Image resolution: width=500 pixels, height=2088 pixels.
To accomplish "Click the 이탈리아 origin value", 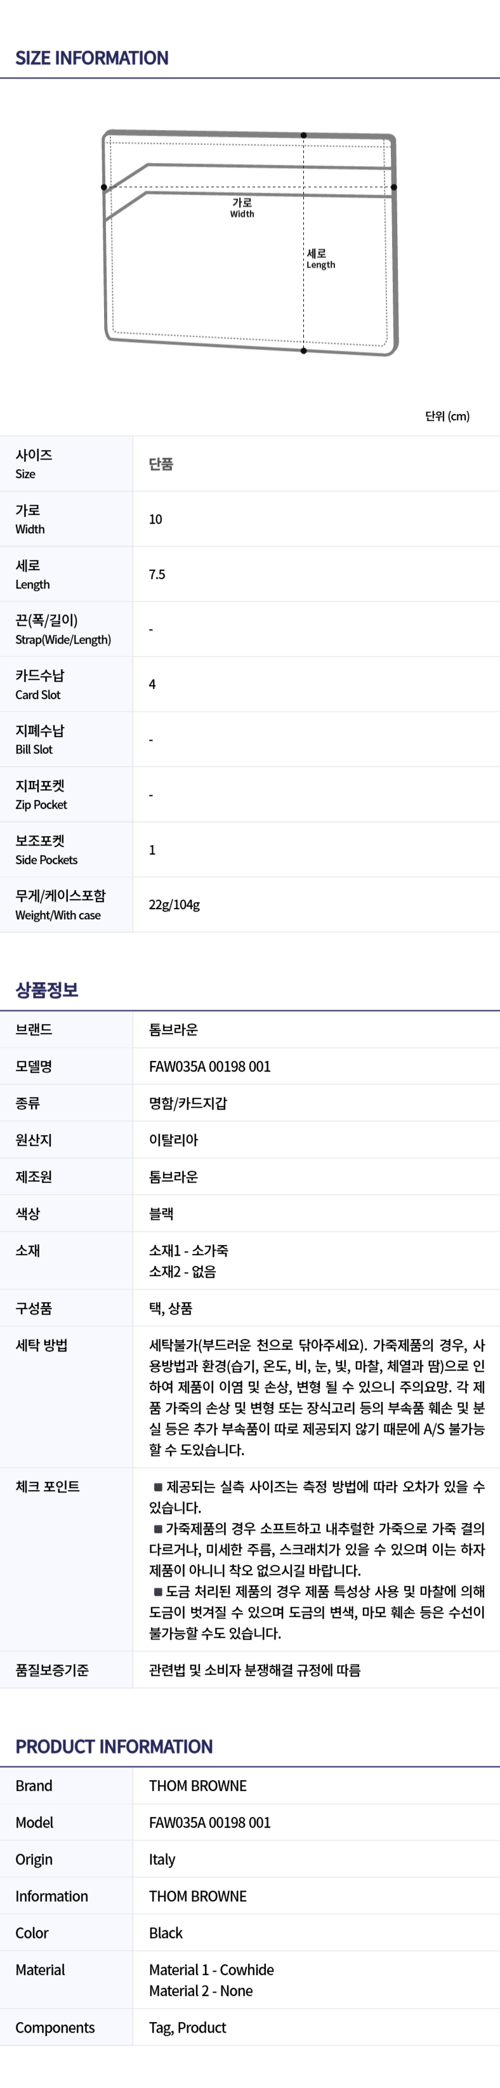I will [173, 1140].
